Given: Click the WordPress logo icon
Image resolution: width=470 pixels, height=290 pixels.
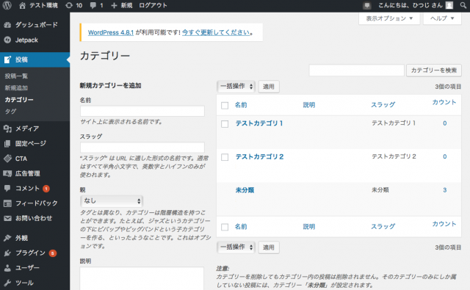Looking at the screenshot, I should point(7,5).
